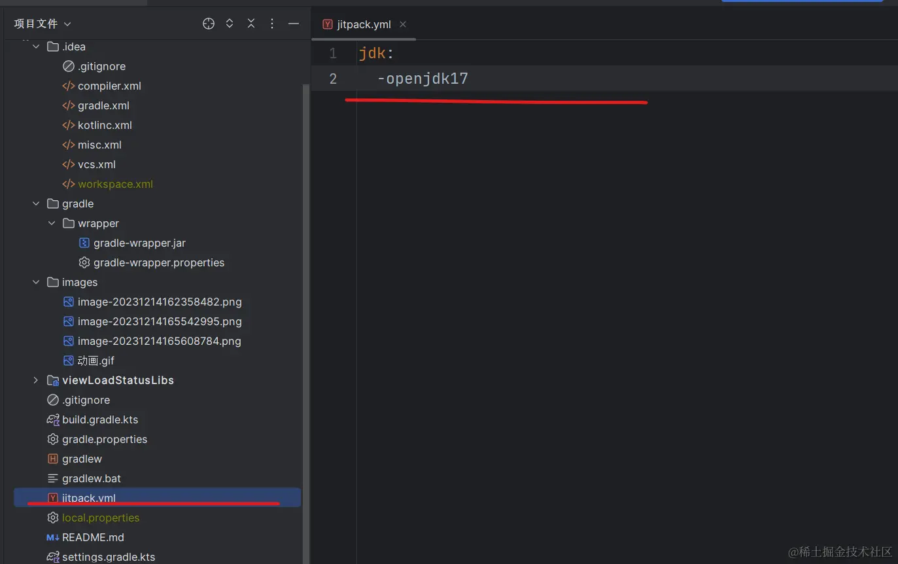The image size is (898, 564).
Task: Click the misc.xml file icon
Action: (69, 145)
